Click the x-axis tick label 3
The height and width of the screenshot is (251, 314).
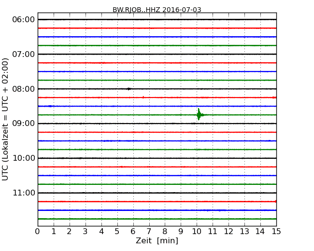(86, 232)
